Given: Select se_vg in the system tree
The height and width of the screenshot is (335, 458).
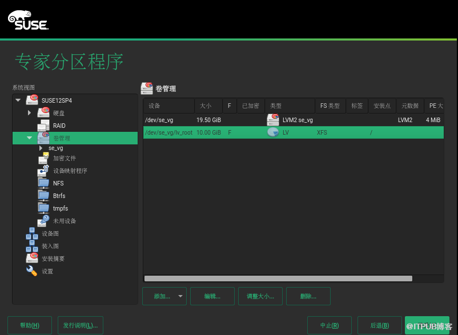Looking at the screenshot, I should 56,148.
